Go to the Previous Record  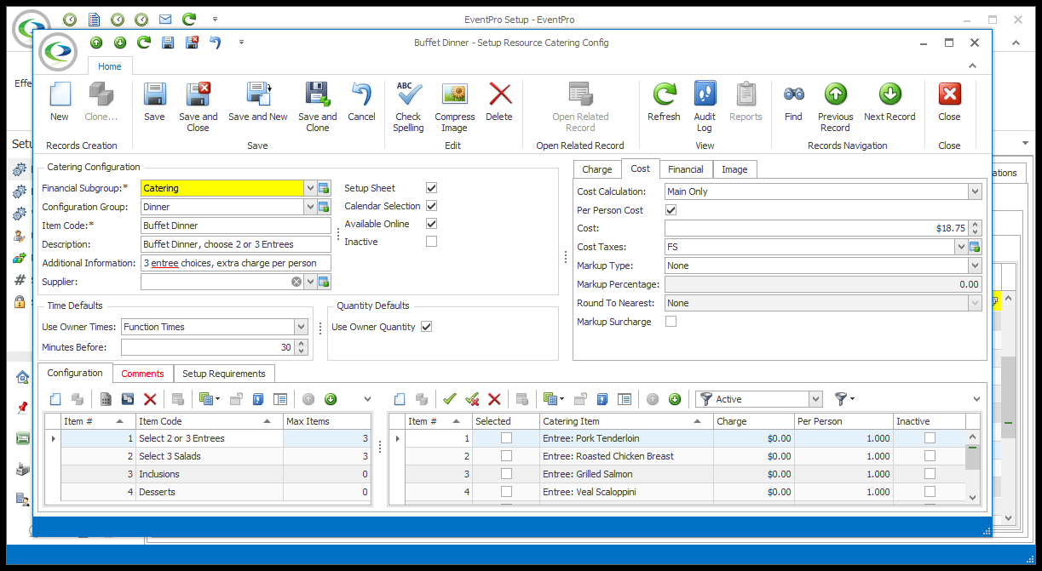tap(835, 106)
